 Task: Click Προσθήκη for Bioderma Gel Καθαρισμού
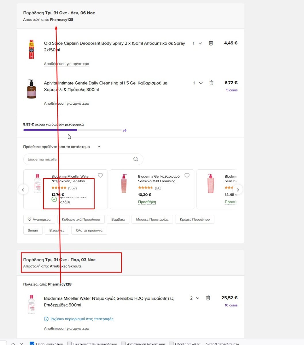click(147, 202)
